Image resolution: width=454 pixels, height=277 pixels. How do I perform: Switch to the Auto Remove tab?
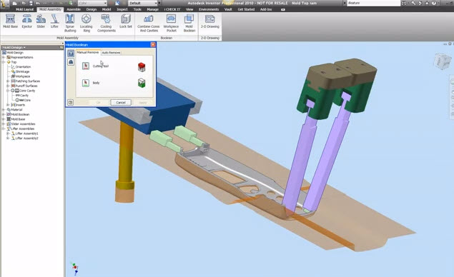click(x=111, y=53)
